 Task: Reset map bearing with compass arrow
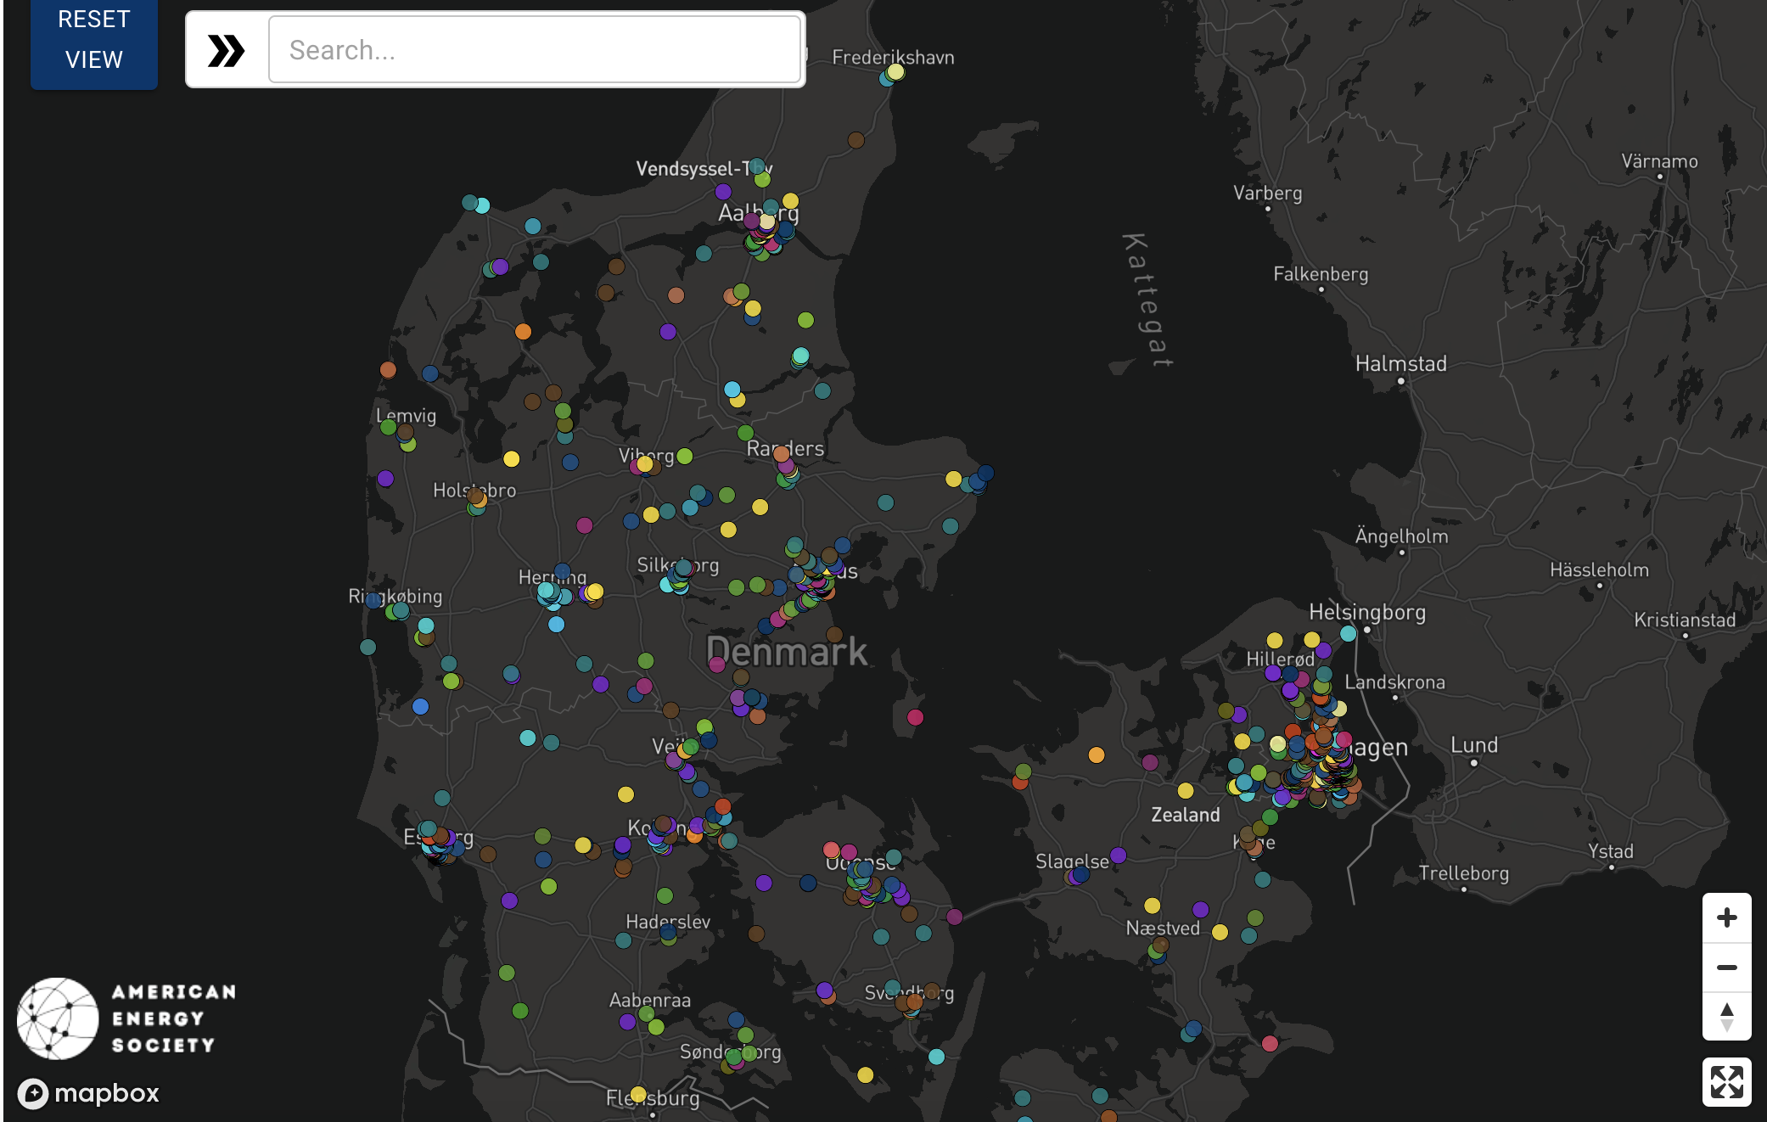(1726, 1016)
